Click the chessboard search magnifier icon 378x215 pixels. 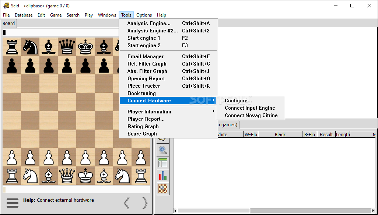163,188
